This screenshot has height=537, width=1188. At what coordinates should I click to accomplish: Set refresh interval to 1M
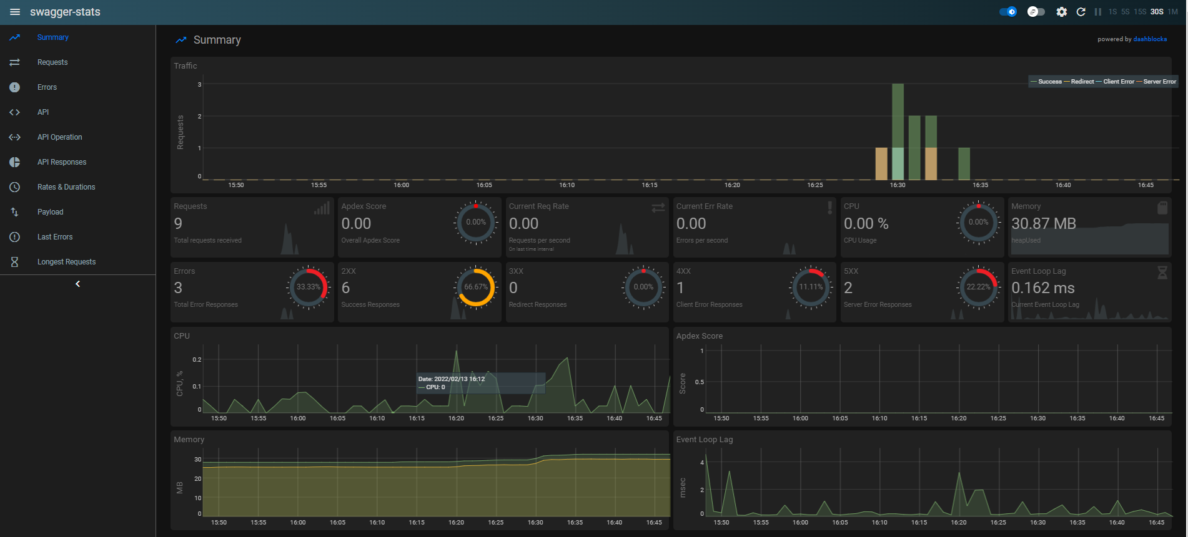(1173, 12)
